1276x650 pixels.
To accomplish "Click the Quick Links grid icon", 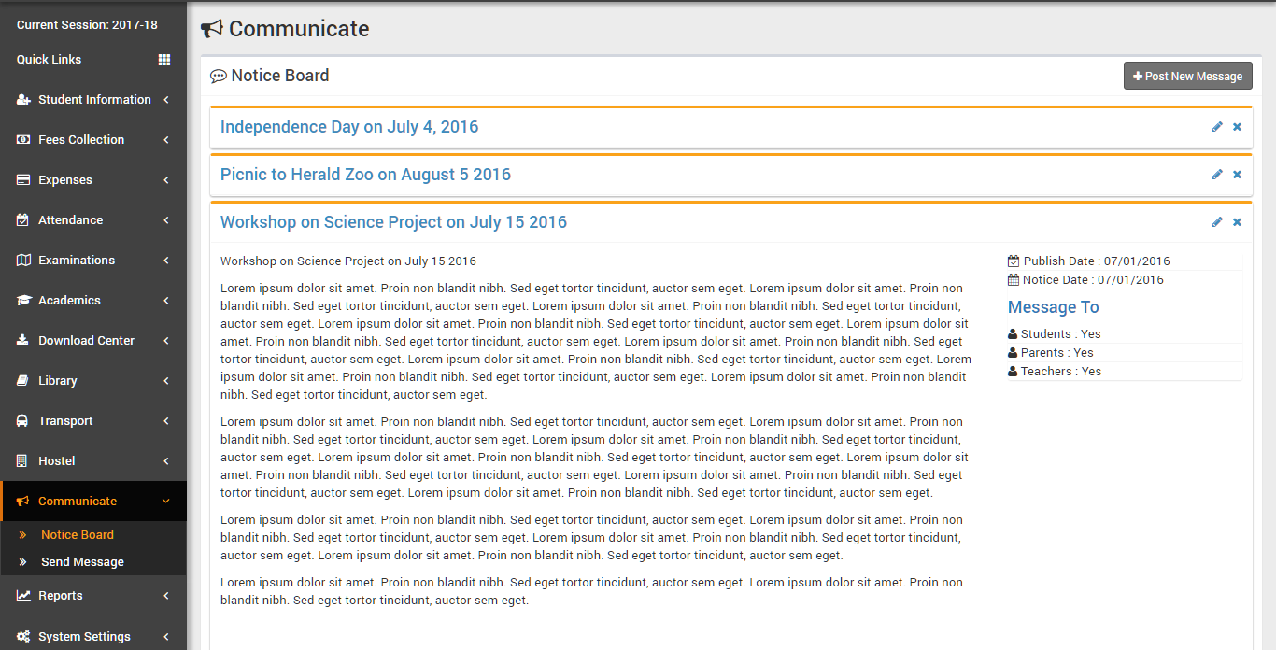I will (164, 60).
